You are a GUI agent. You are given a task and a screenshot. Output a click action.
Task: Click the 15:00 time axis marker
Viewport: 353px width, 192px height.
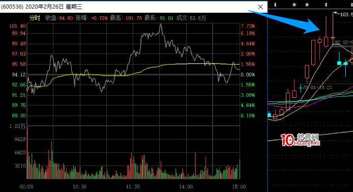[239, 186]
